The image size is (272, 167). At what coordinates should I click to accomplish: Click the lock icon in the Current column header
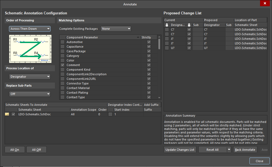pos(166,25)
